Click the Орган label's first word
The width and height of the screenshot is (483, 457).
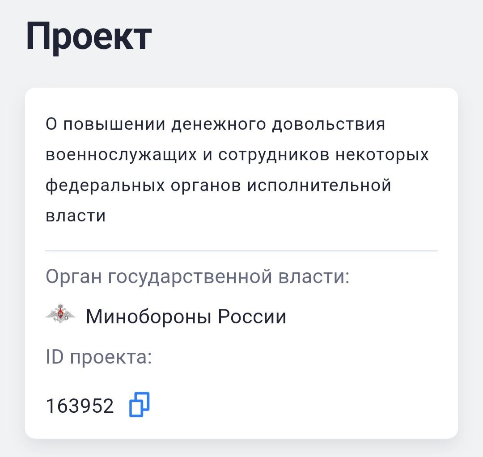(73, 277)
